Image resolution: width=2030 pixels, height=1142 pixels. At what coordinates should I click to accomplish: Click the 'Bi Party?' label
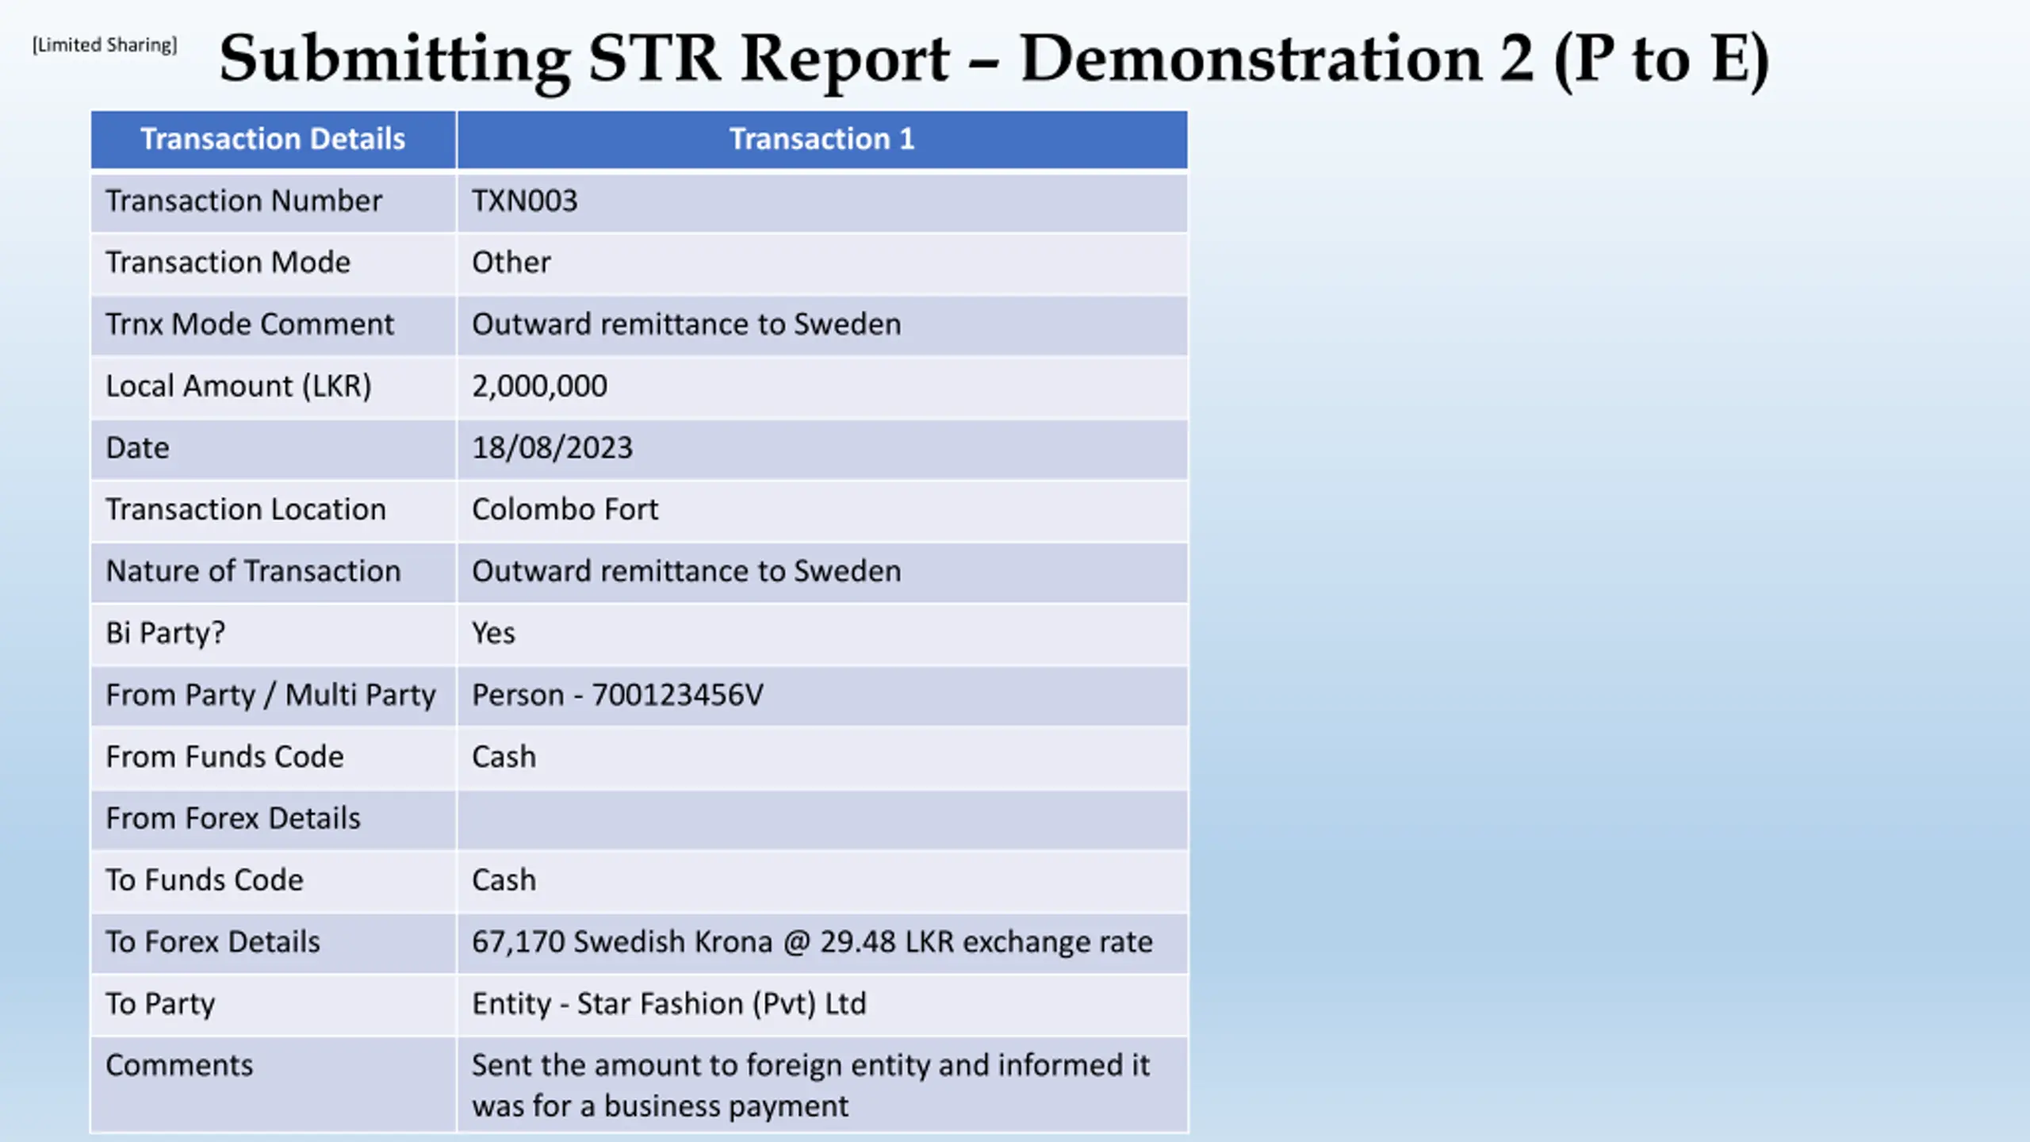click(166, 634)
